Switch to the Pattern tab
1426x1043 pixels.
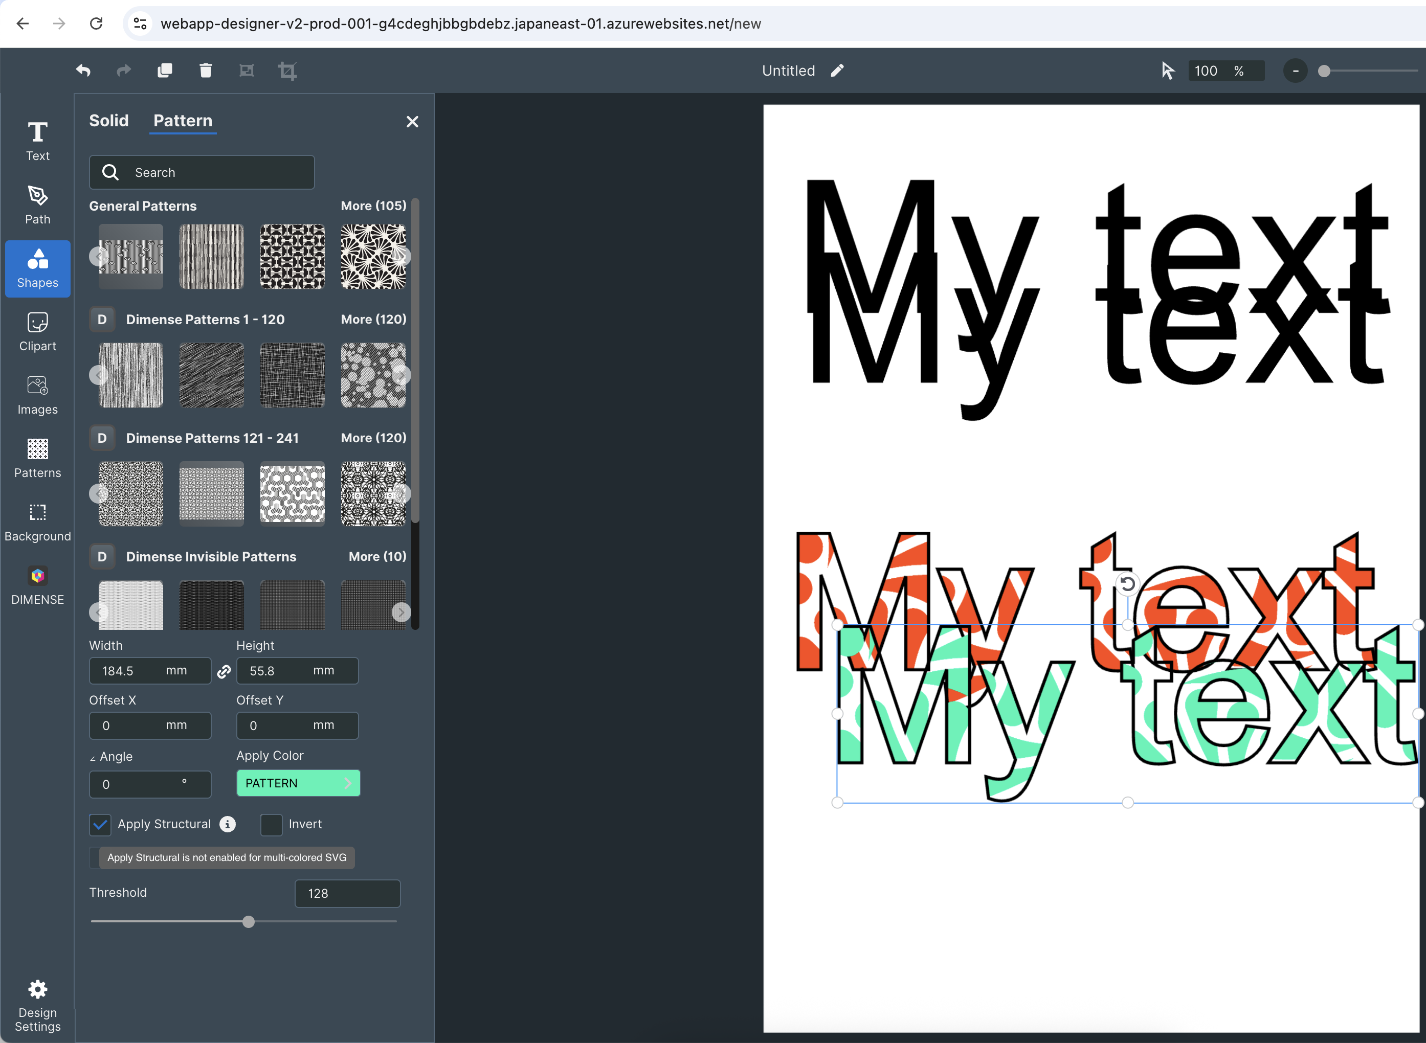point(183,121)
